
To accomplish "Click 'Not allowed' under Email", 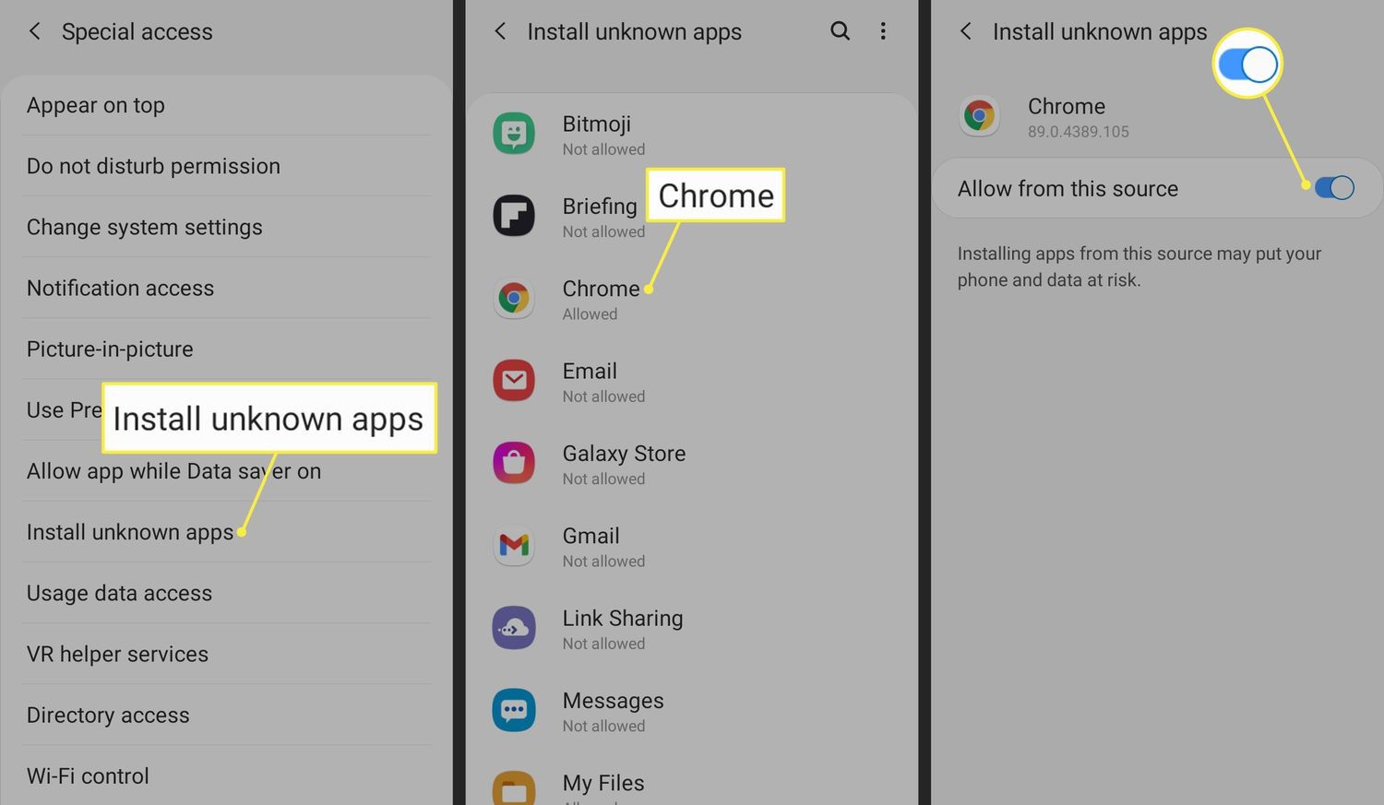I will (604, 397).
